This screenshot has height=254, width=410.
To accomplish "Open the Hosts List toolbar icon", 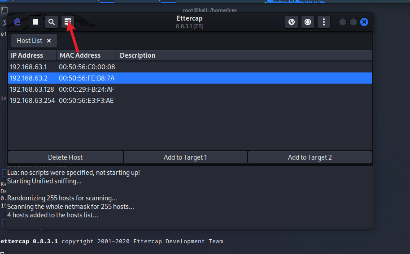I will (x=68, y=22).
